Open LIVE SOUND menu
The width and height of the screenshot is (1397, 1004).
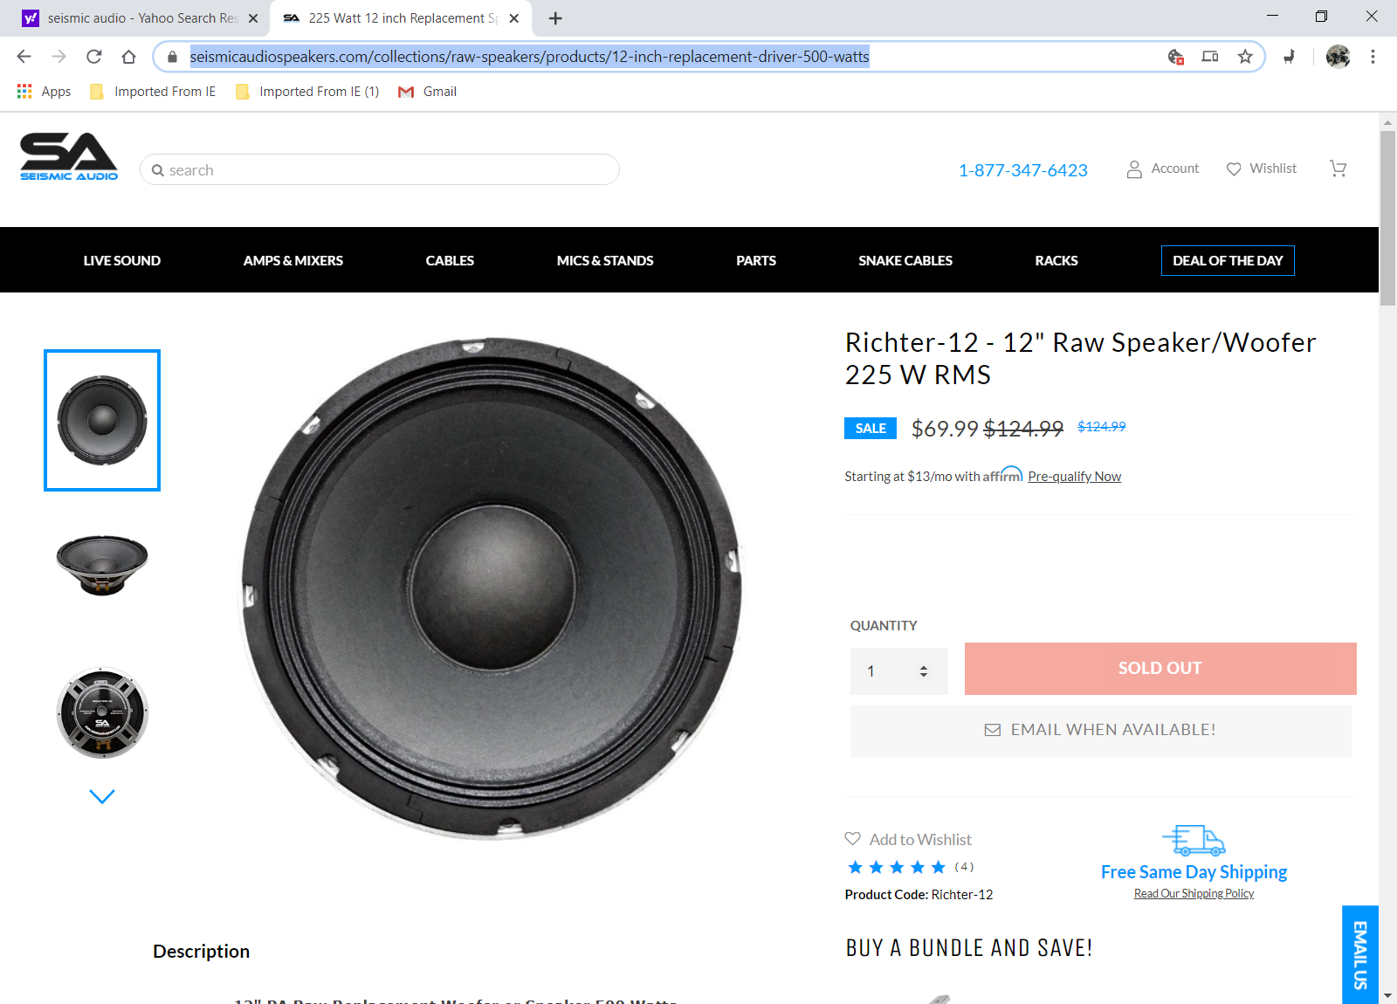(122, 260)
